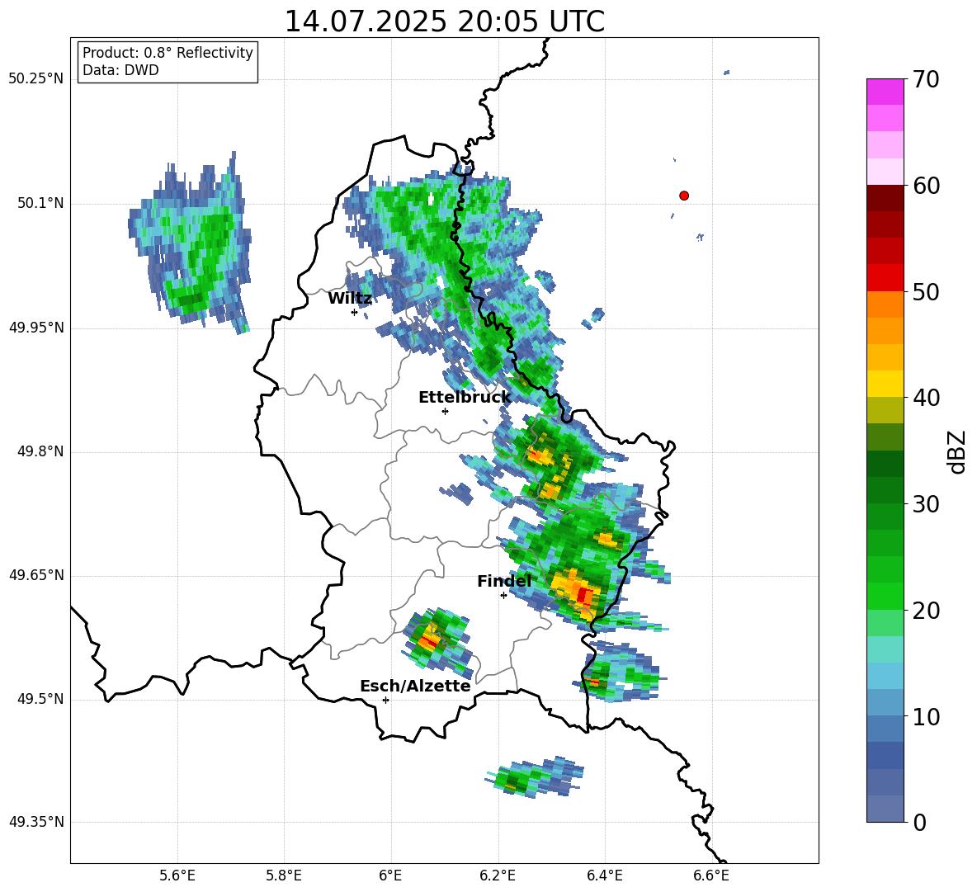Viewport: 977px width, 892px height.
Task: Click the Ettelbruck city label
Action: [x=465, y=398]
